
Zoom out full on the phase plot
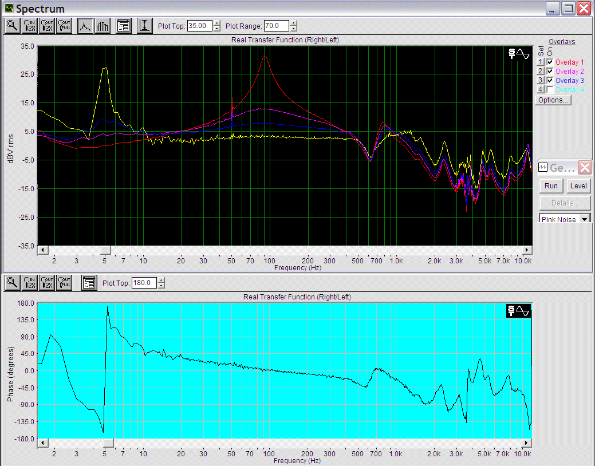[x=64, y=283]
